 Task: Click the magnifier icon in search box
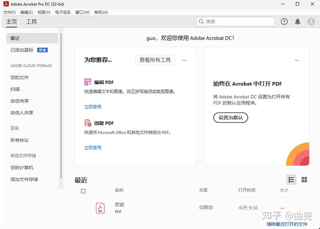tap(201, 22)
